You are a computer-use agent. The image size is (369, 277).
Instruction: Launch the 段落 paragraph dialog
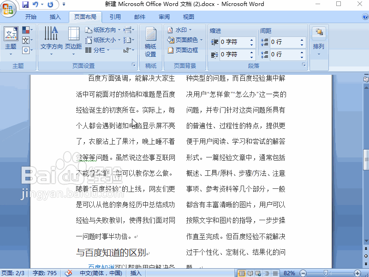click(x=304, y=65)
